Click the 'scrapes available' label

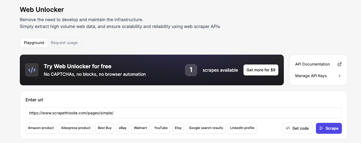pyautogui.click(x=220, y=70)
